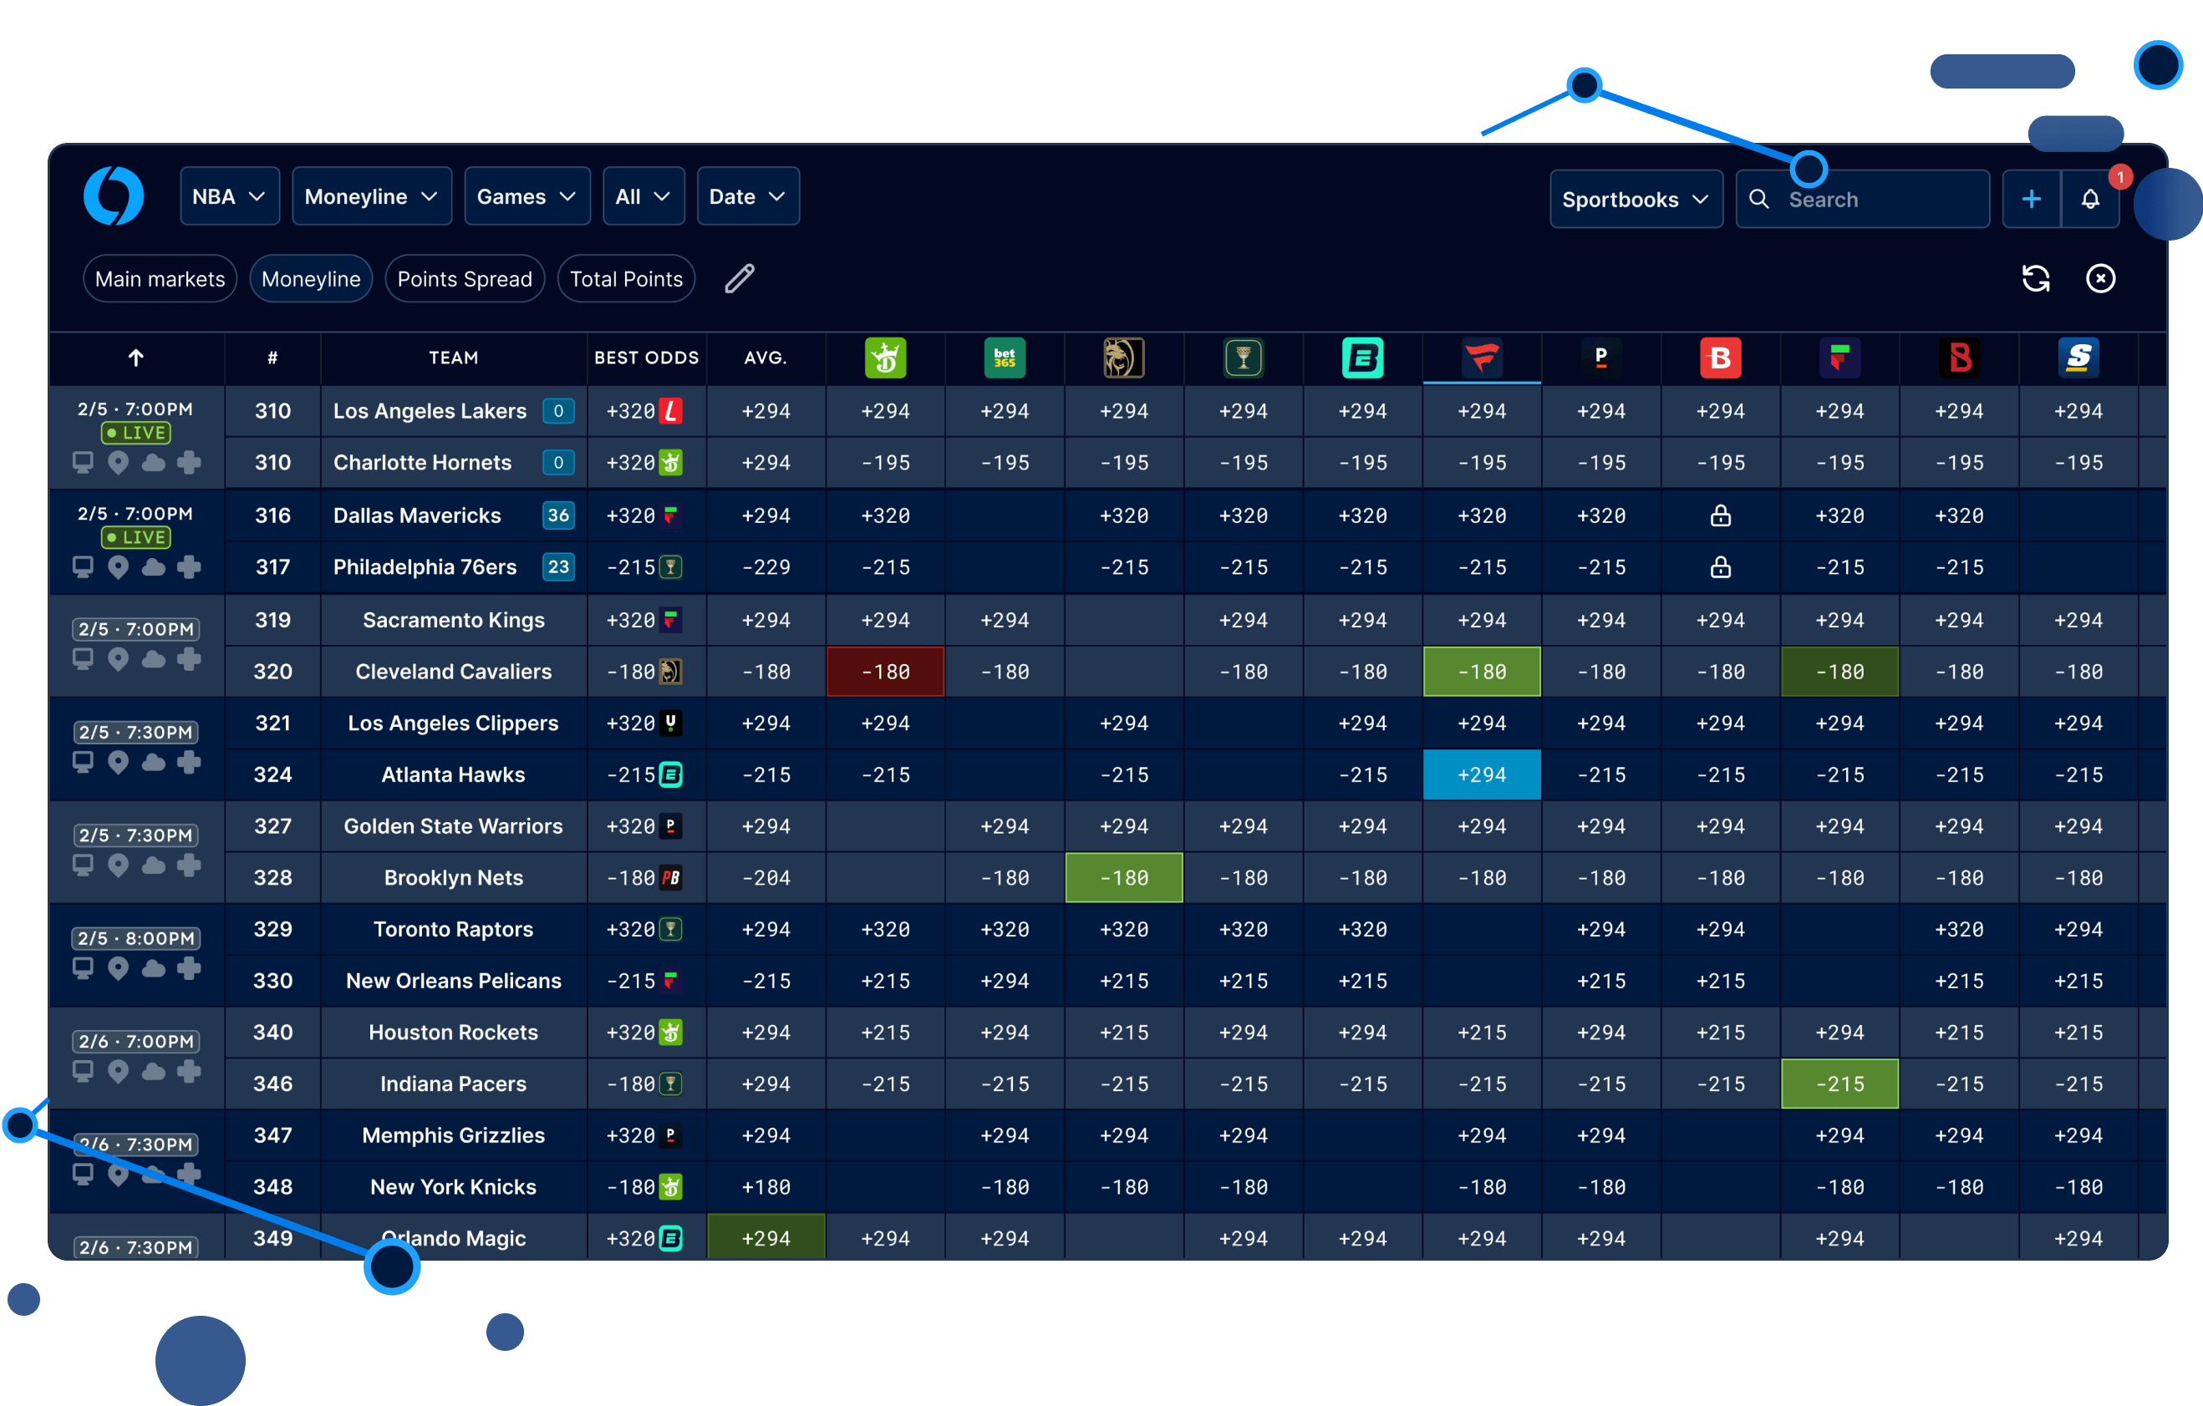Click New York Knicks +180 average cell
2203x1406 pixels.
pos(766,1186)
